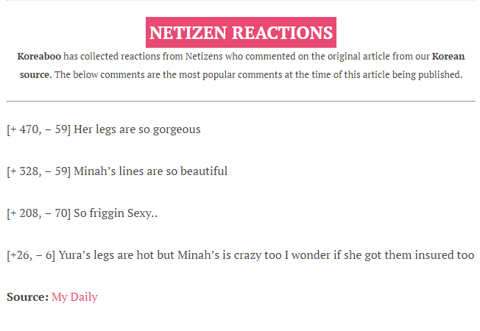This screenshot has height=331, width=480.
Task: Click the word published. ending the intro
Action: tap(440, 74)
